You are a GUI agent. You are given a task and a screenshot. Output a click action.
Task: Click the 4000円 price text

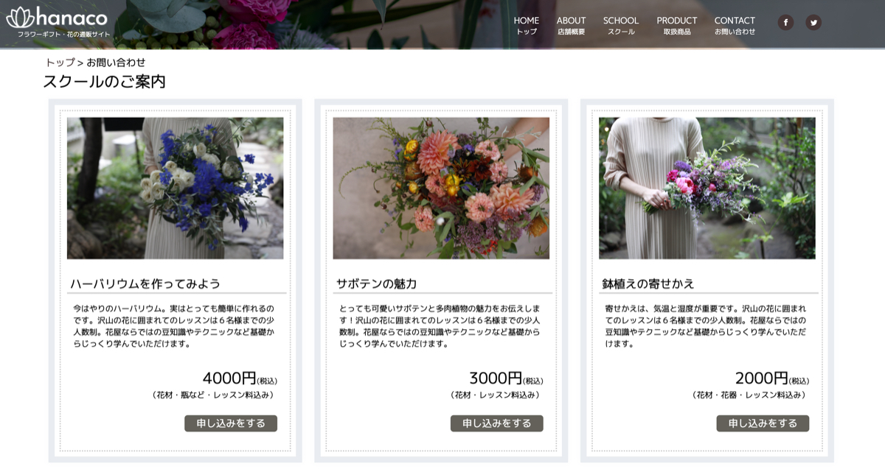(x=229, y=378)
